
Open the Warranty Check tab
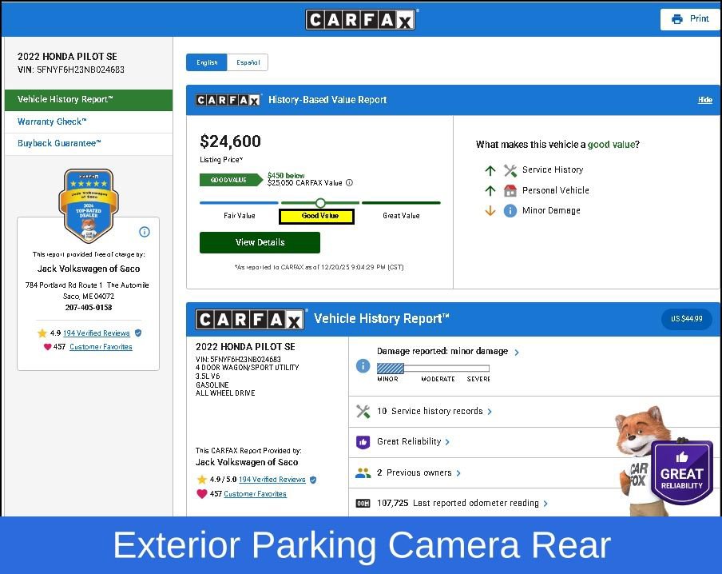tap(52, 122)
